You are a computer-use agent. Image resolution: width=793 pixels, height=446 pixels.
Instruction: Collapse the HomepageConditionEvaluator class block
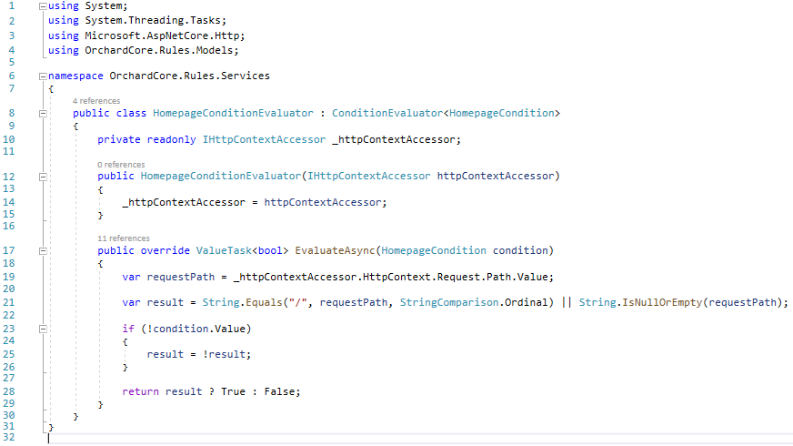tap(43, 114)
